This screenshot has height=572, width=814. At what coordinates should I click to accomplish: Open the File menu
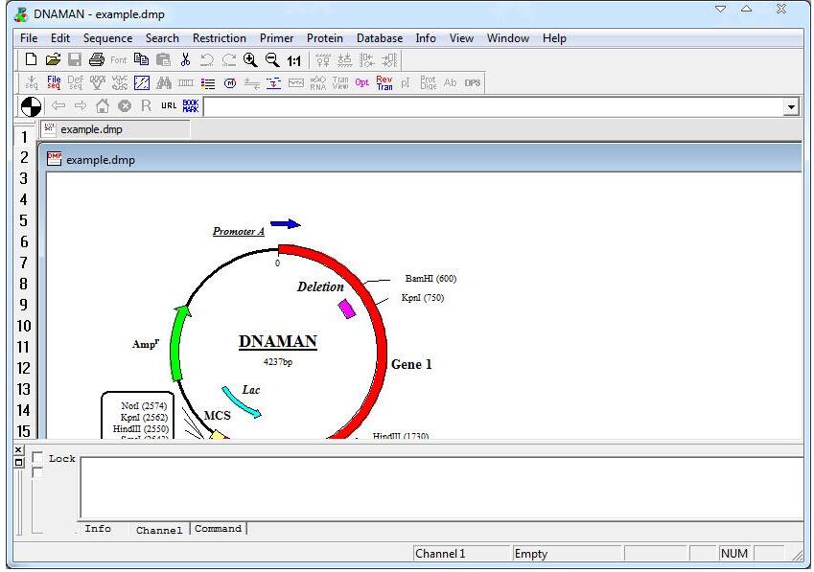29,38
